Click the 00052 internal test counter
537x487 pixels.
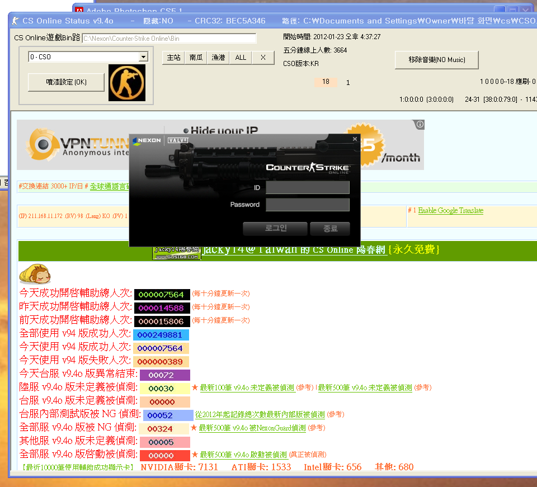(x=168, y=415)
